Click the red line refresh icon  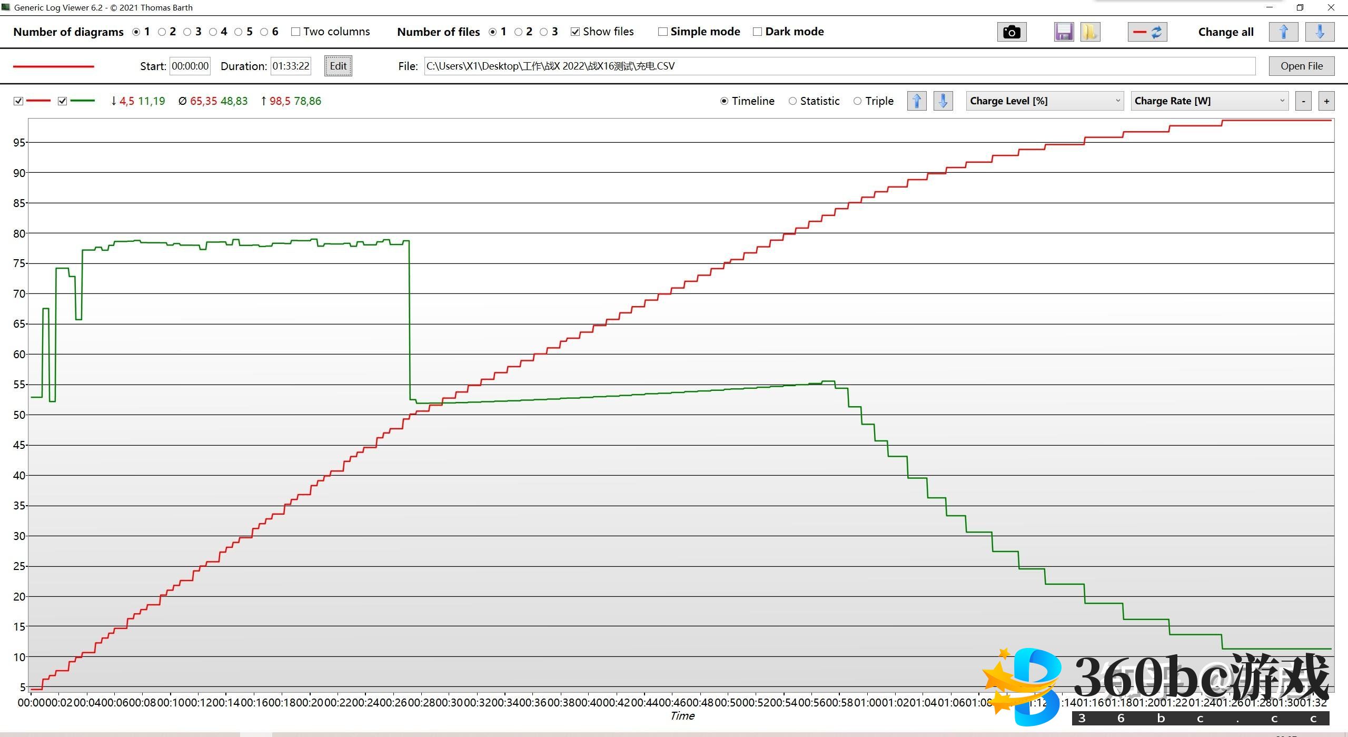point(1147,32)
